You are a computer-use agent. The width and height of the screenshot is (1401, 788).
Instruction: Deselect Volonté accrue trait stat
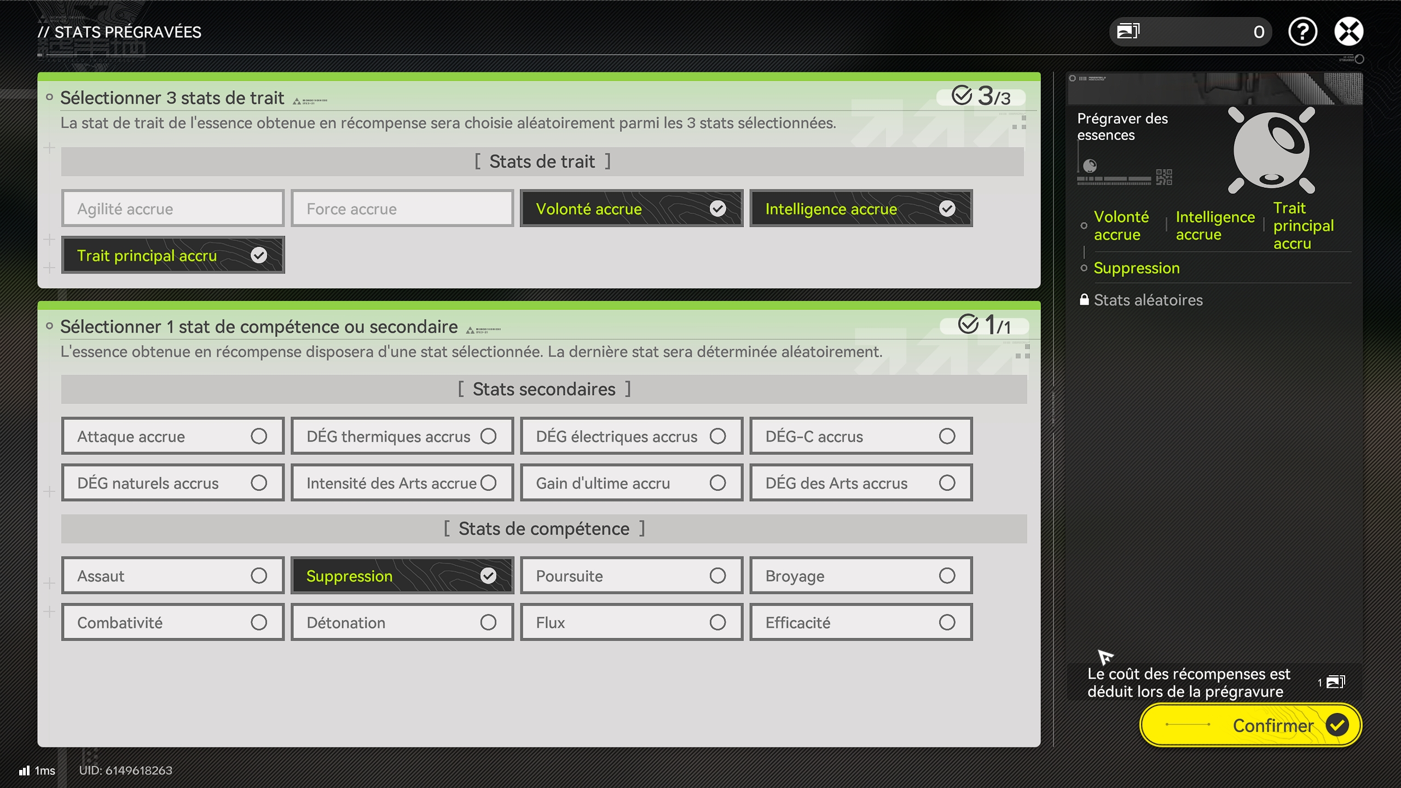631,208
